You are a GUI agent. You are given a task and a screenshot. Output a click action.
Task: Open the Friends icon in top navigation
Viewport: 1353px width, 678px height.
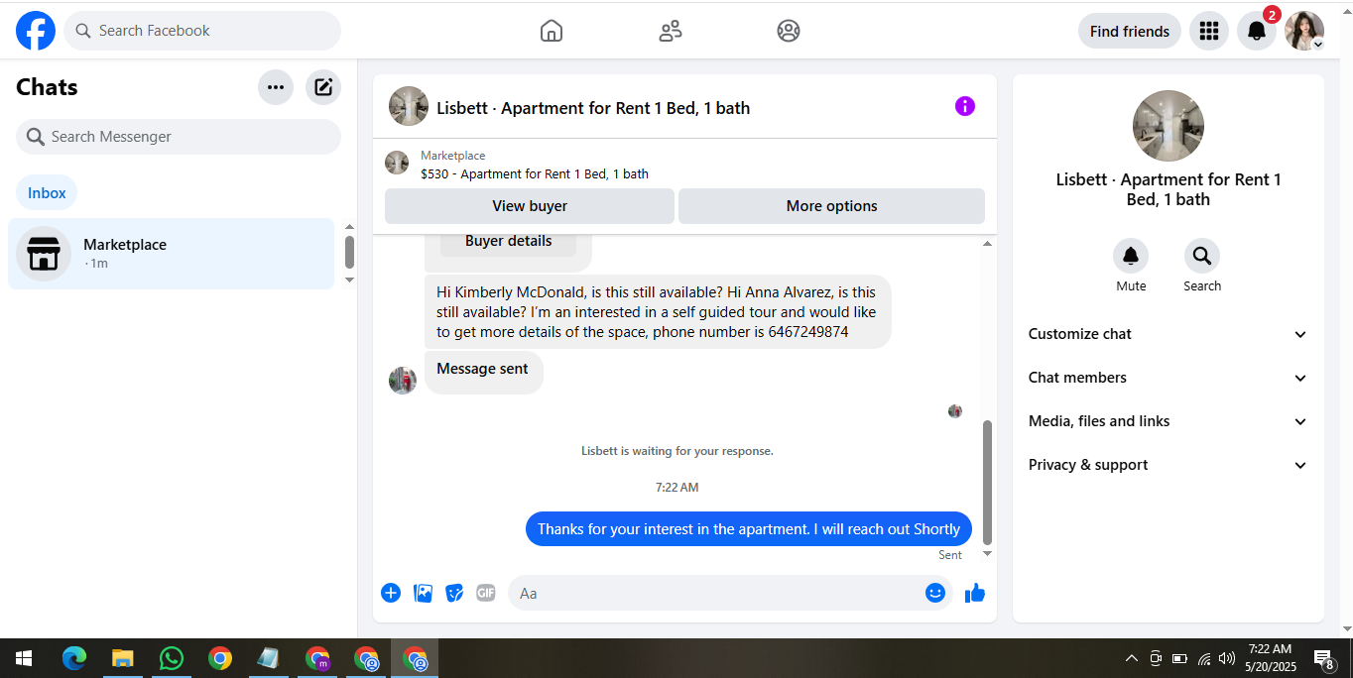671,31
